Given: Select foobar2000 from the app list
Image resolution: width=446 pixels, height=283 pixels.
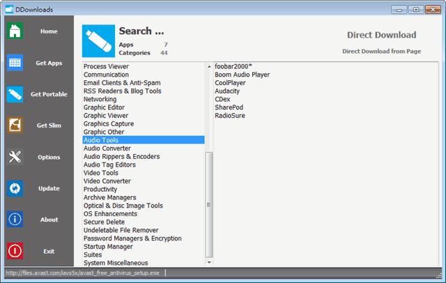Looking at the screenshot, I should tap(234, 66).
